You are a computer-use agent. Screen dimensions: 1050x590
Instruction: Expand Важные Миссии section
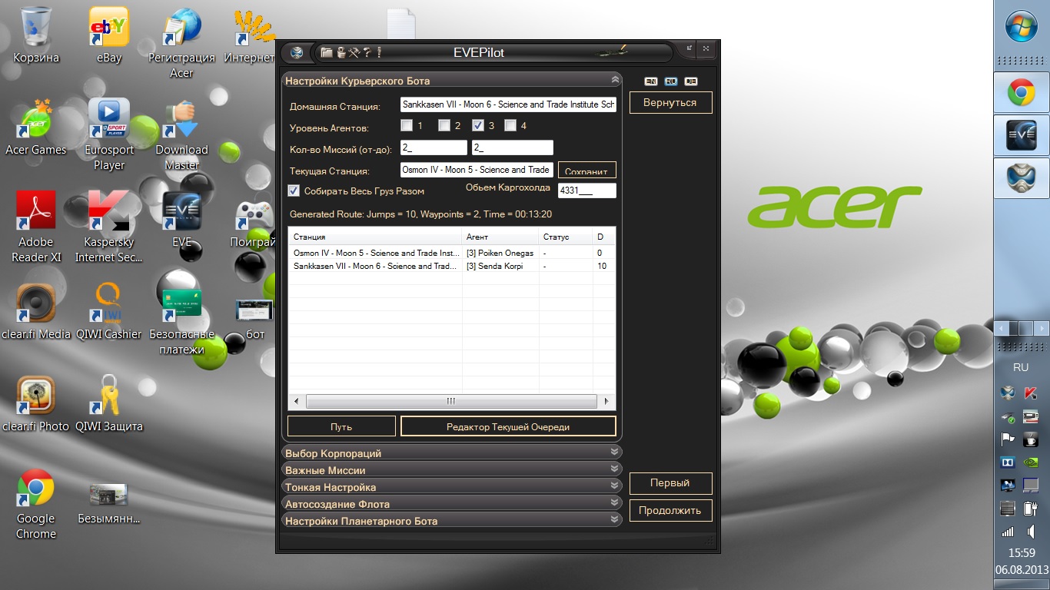point(452,469)
